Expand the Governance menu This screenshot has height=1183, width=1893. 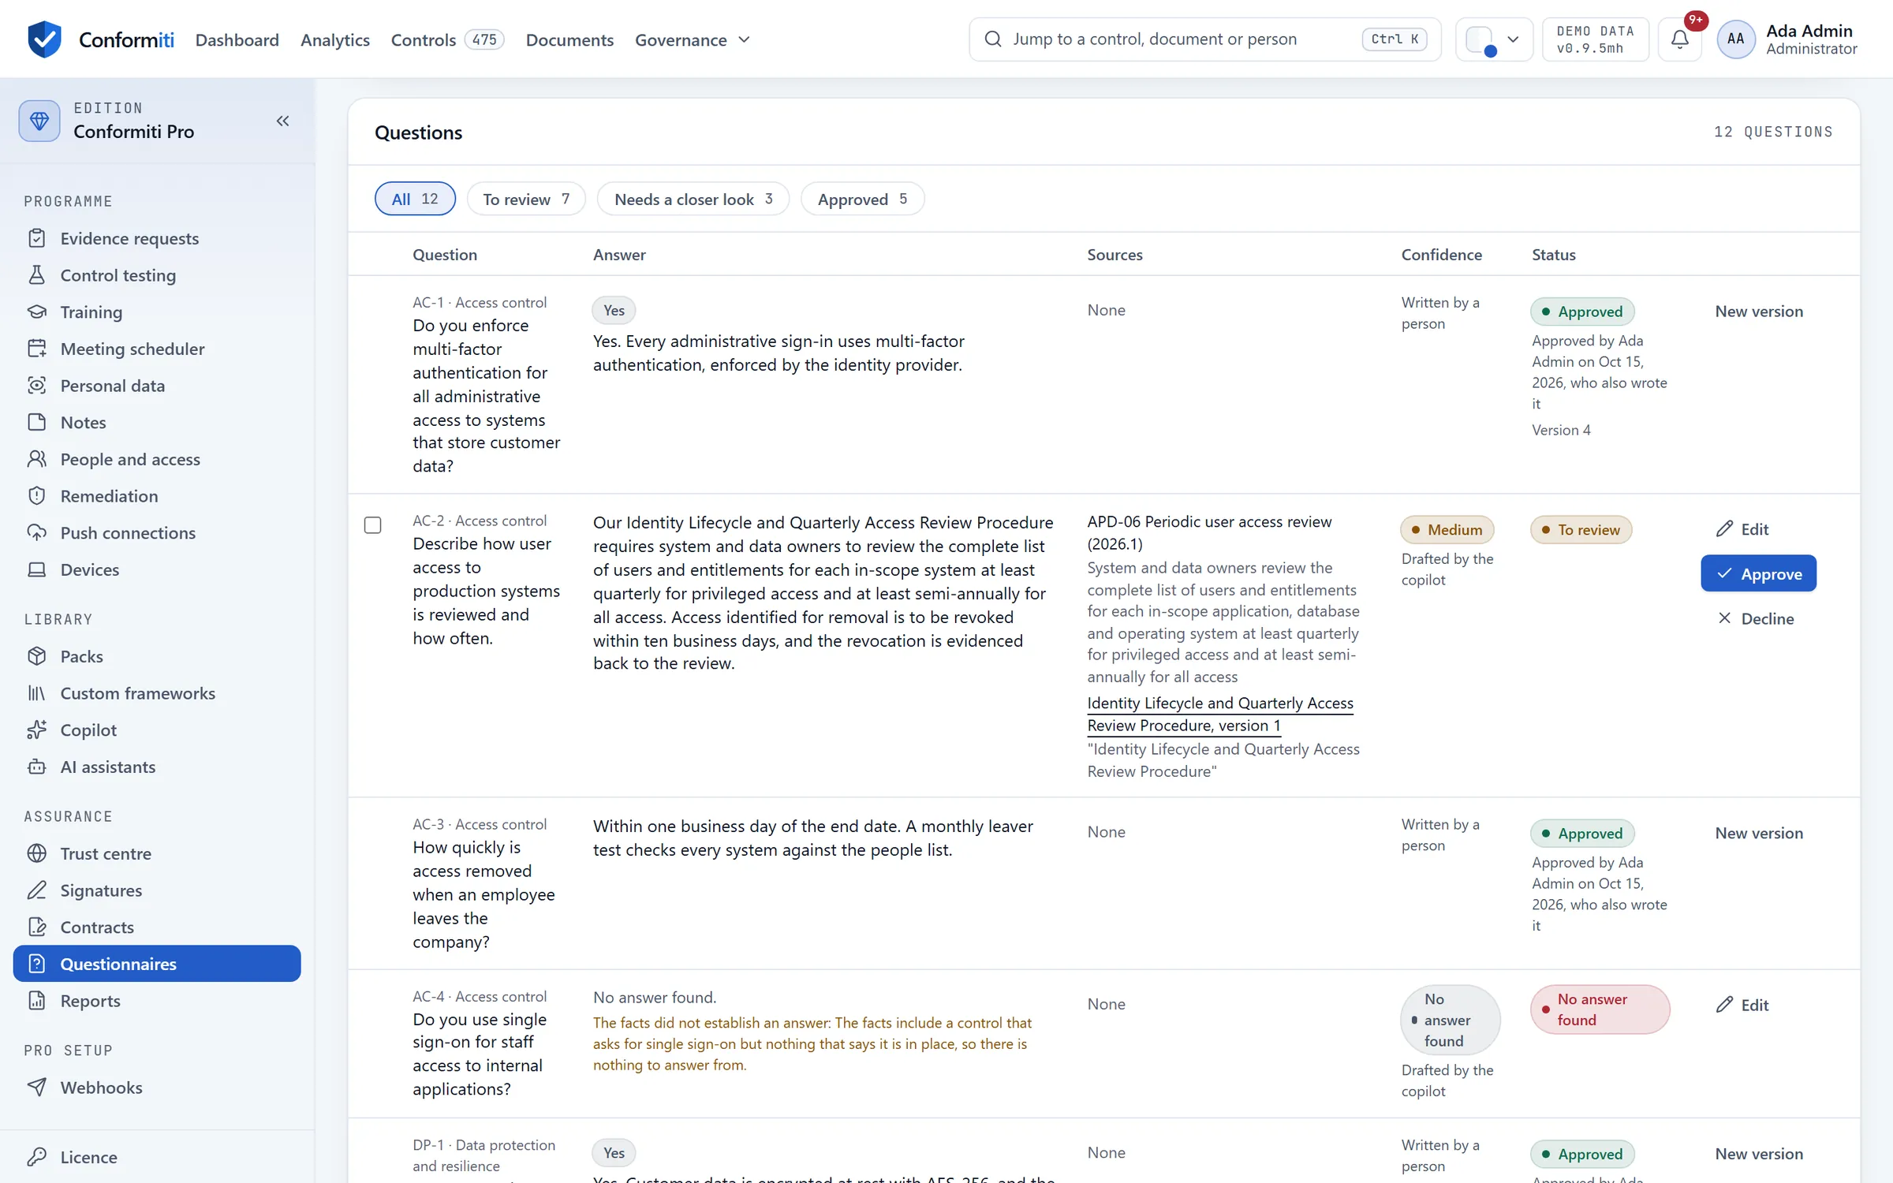coord(693,39)
